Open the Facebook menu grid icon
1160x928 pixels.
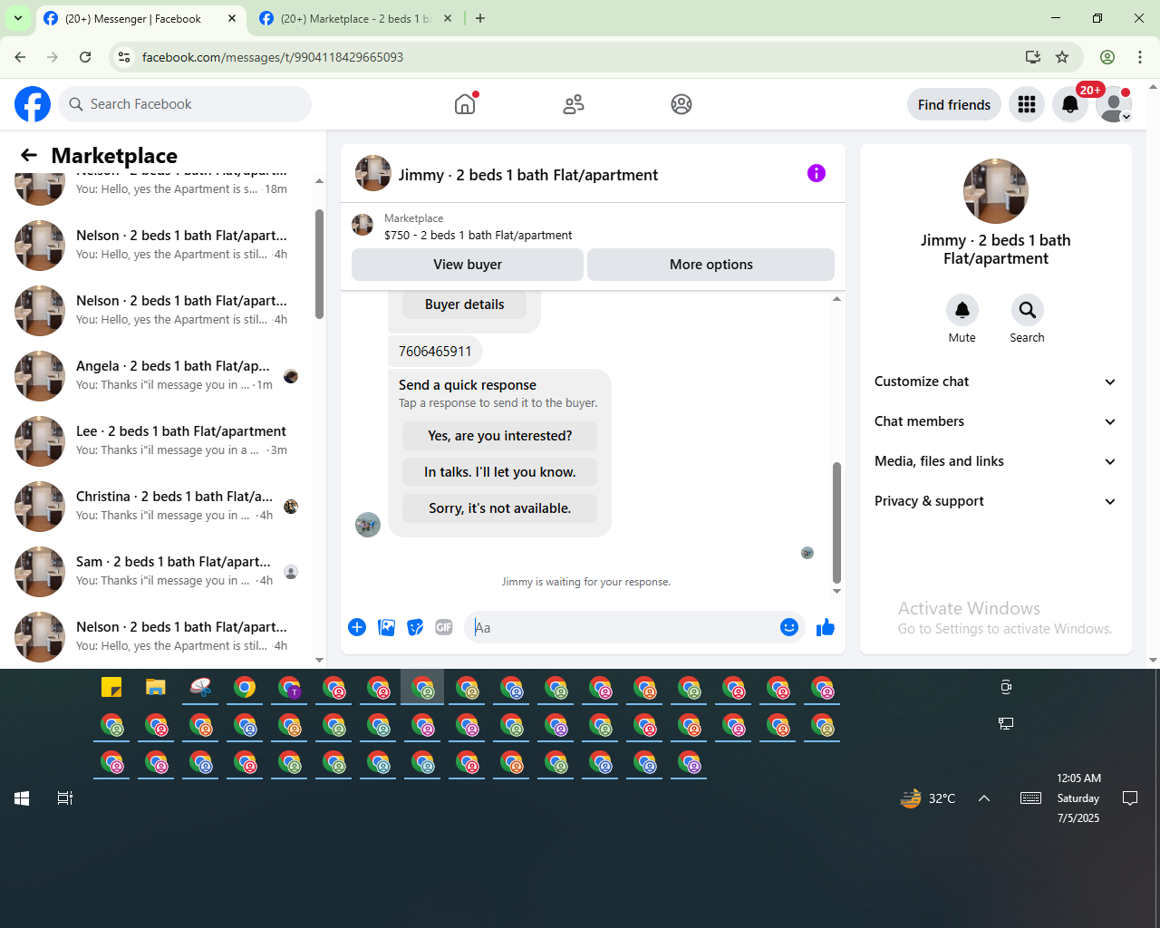point(1027,104)
